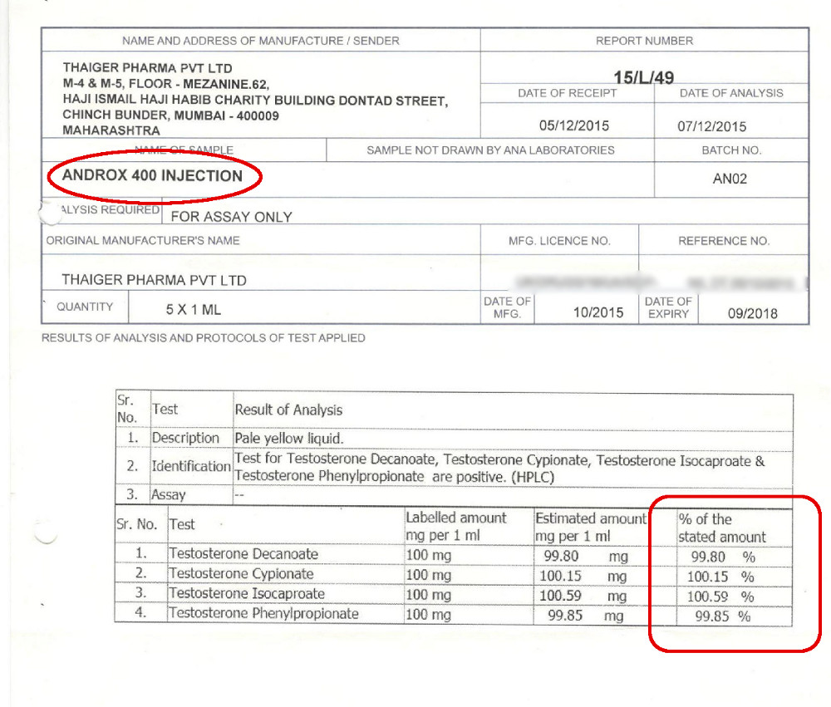Click the REFERENCE NO. header
Image resolution: width=831 pixels, height=707 pixels.
724,241
